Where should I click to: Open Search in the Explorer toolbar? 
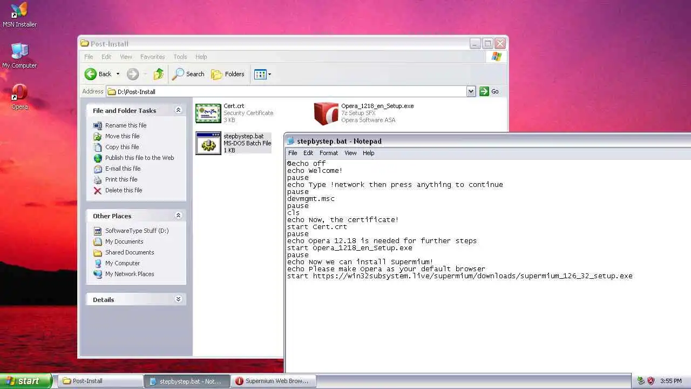click(188, 74)
